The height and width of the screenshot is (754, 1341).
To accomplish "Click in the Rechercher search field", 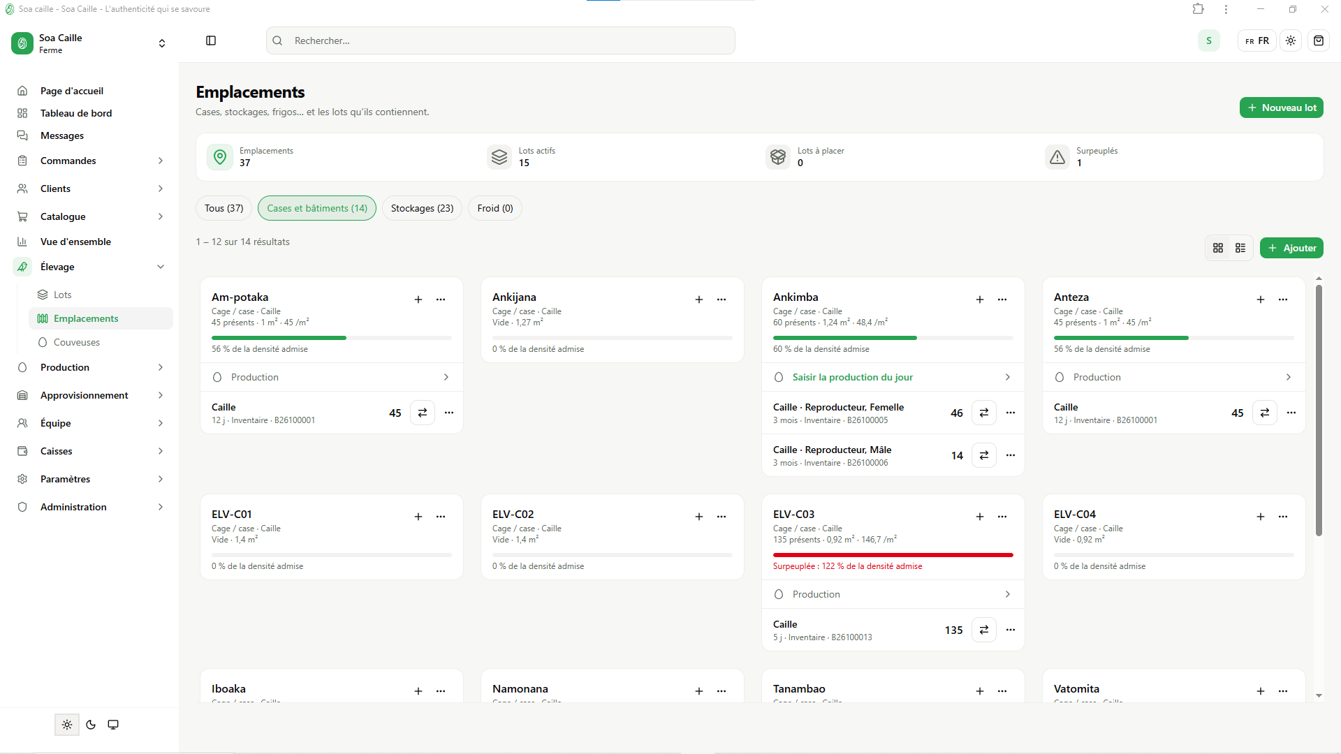I will (x=500, y=40).
